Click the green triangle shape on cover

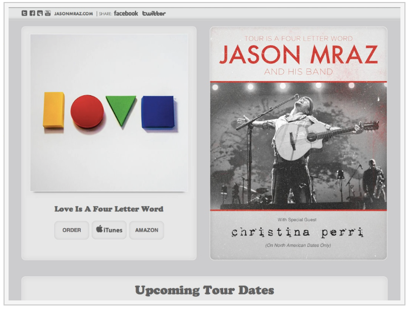tap(121, 110)
